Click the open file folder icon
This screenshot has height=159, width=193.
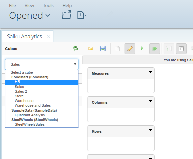(66, 15)
